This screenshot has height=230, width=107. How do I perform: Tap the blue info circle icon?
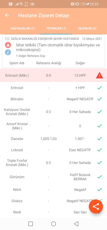(8, 52)
